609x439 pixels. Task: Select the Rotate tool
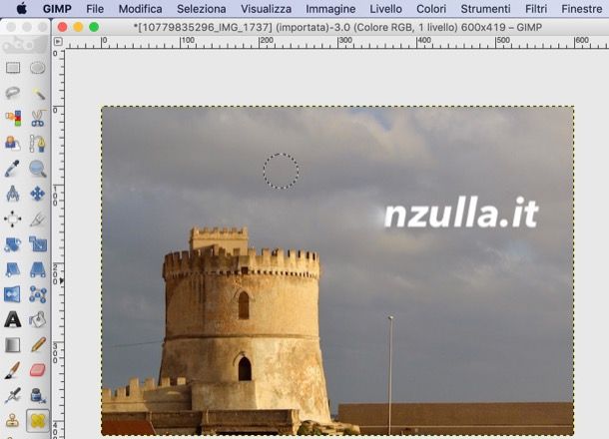(x=12, y=244)
